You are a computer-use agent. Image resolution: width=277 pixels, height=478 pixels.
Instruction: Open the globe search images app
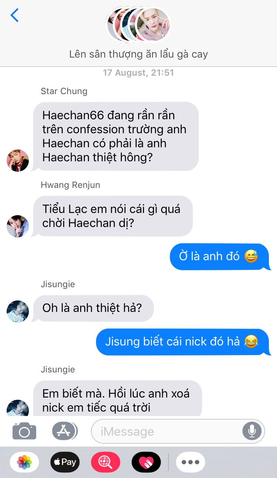(106, 462)
